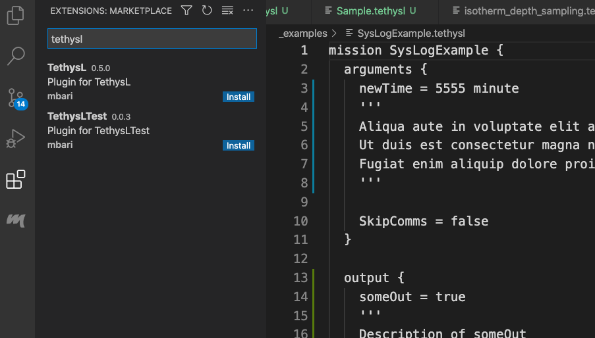The height and width of the screenshot is (338, 595).
Task: Click line number 9 in the gutter
Action: pyautogui.click(x=304, y=202)
